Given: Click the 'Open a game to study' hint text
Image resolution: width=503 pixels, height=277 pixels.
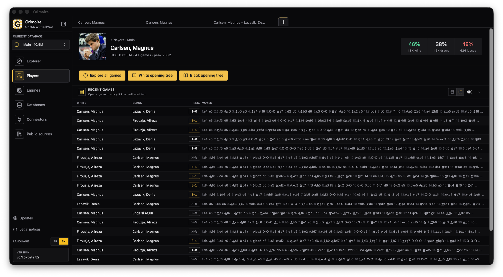Looking at the screenshot, I should 117,94.
